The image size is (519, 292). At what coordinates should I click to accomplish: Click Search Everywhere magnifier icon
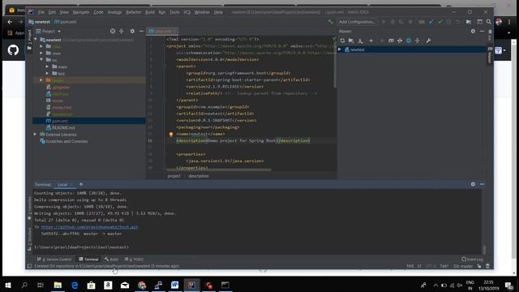pos(488,22)
